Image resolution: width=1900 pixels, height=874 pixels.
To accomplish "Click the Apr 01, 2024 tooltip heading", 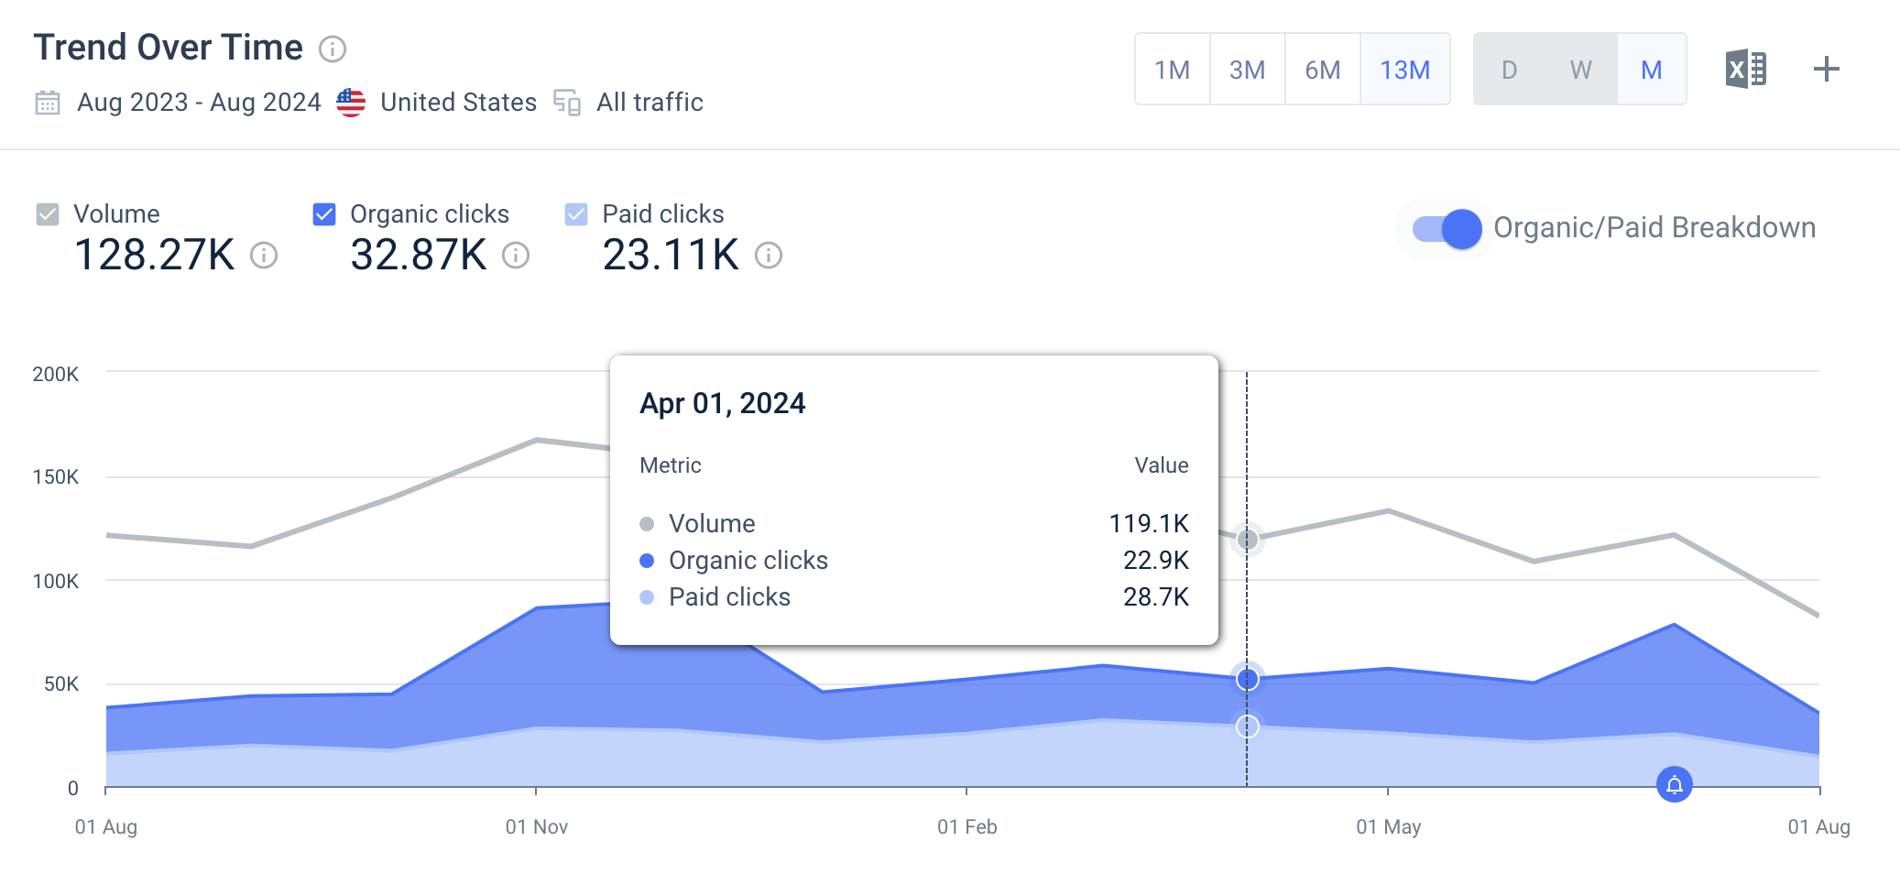I will 722,403.
